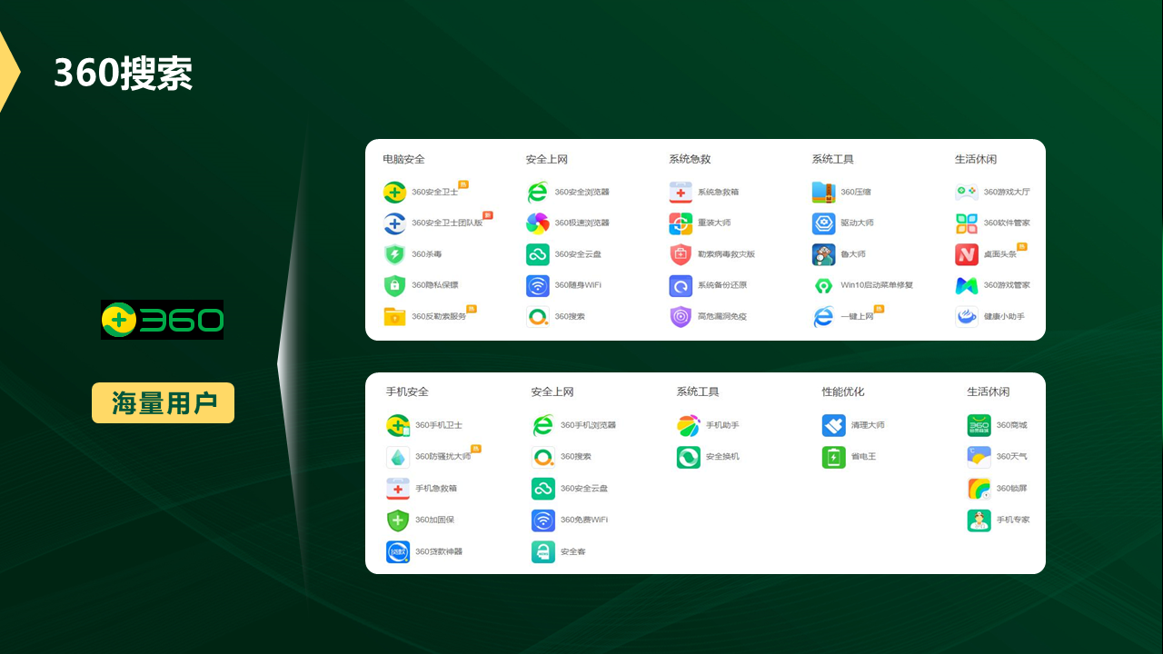The width and height of the screenshot is (1163, 654).
Task: Open the 360极速浏览器 colorful icon
Action: point(538,223)
